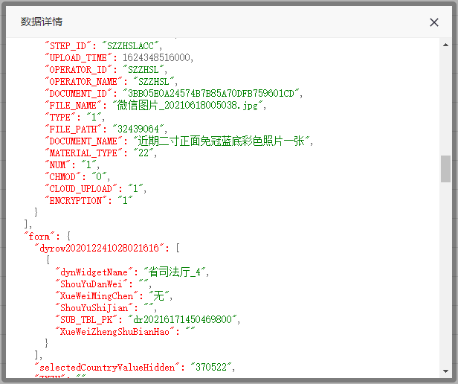Click the "form" key in JSON
Image resolution: width=458 pixels, height=384 pixels.
(39, 236)
